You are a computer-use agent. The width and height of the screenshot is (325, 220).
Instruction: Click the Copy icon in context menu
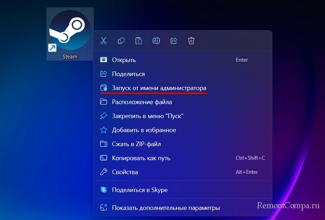point(121,41)
